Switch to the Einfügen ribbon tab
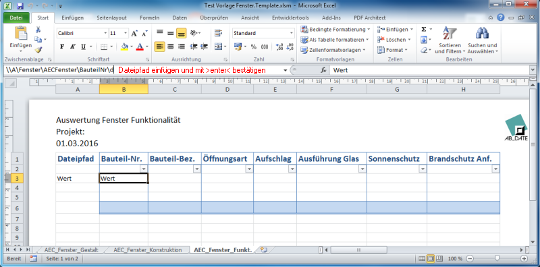Screen dimensions: 540x267 click(72, 18)
